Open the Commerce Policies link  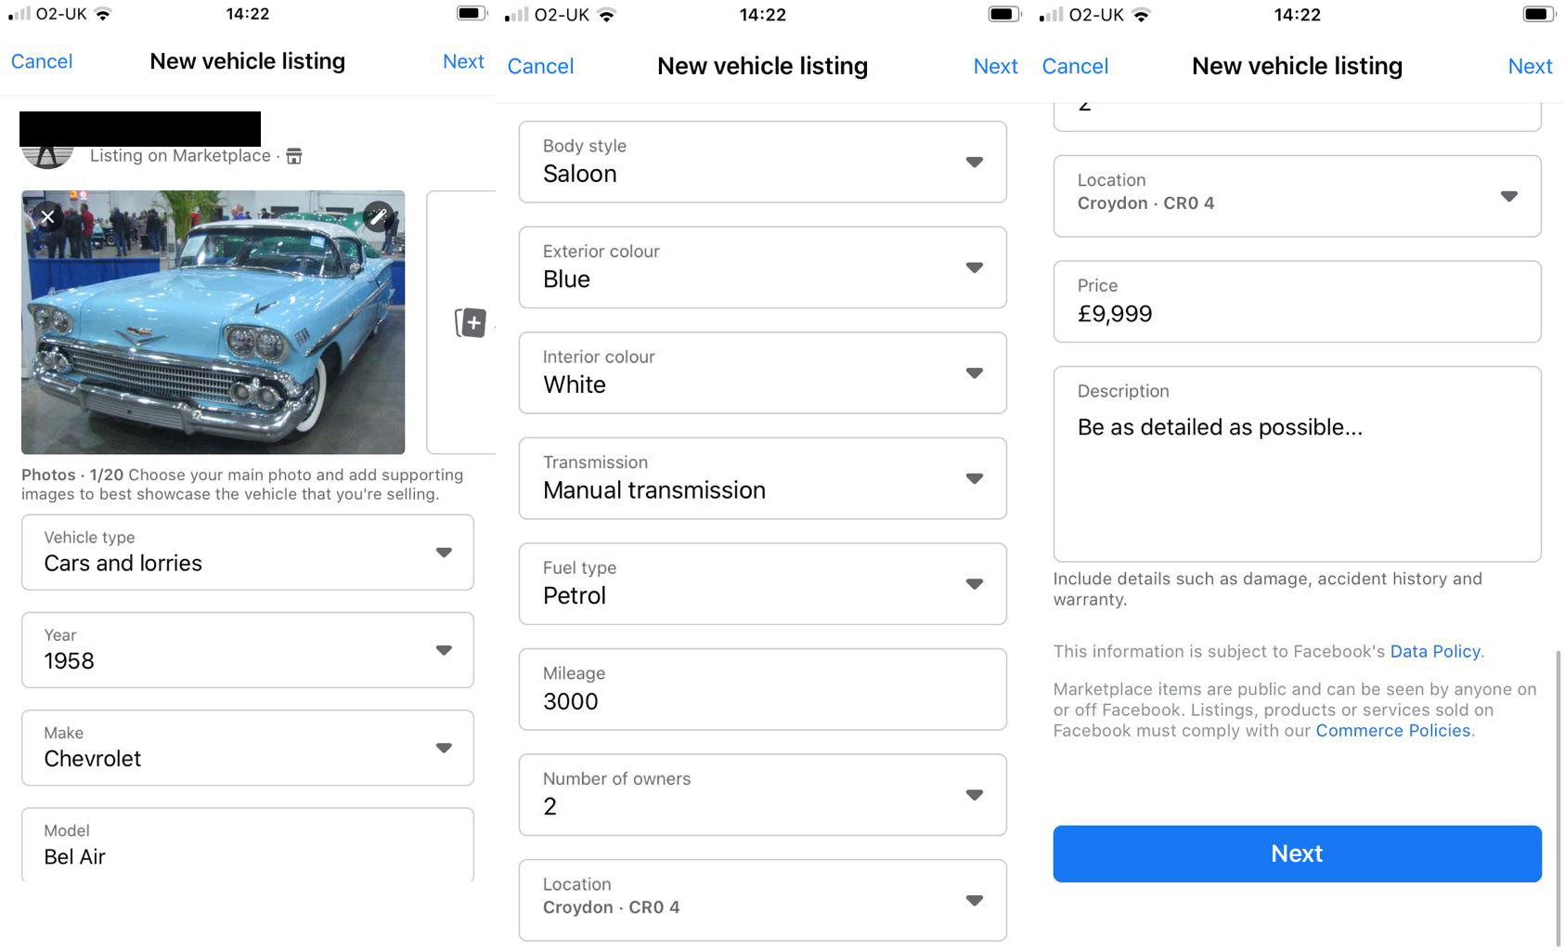[1392, 731]
